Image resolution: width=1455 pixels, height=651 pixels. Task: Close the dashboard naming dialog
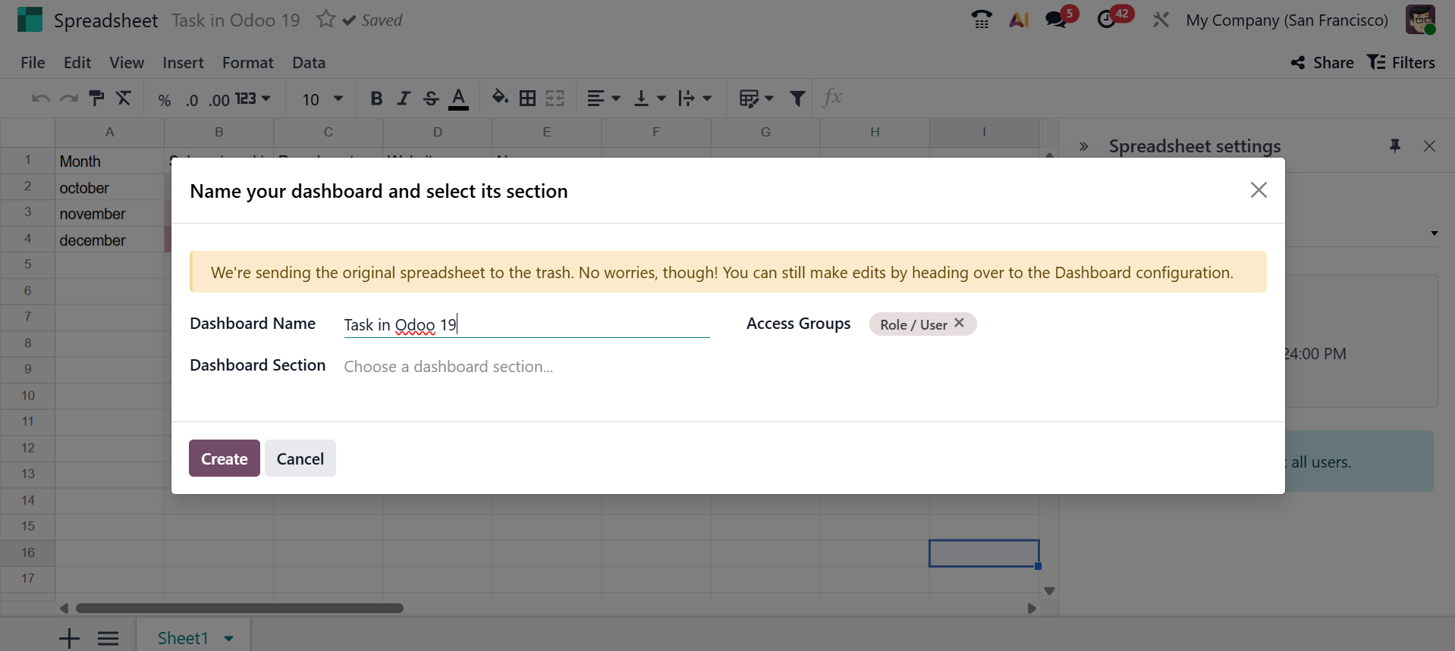[1258, 190]
